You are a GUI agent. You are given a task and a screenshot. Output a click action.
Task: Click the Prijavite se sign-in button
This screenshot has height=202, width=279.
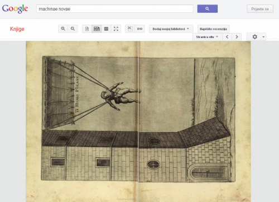click(260, 9)
